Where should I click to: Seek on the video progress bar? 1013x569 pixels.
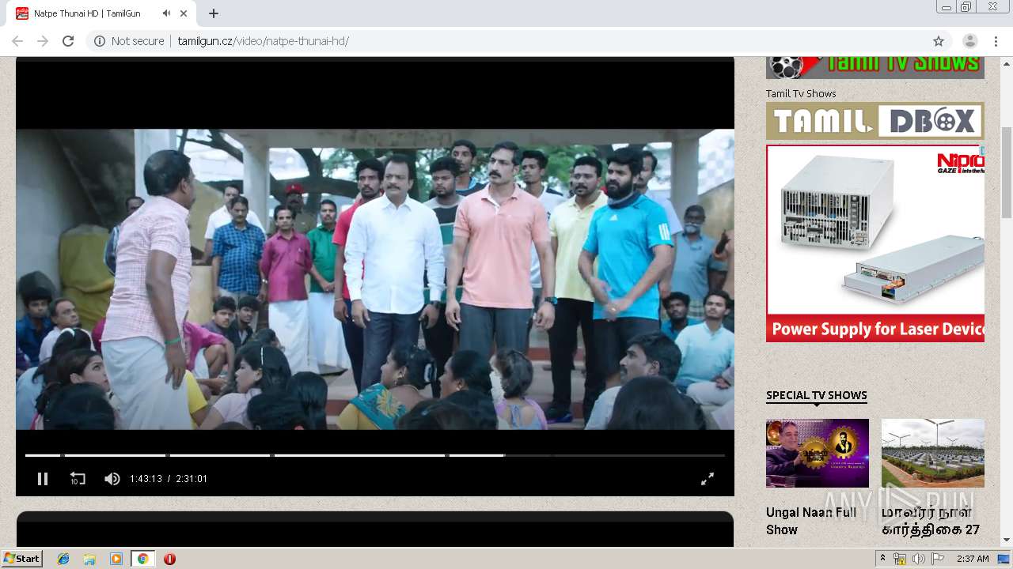click(x=375, y=455)
